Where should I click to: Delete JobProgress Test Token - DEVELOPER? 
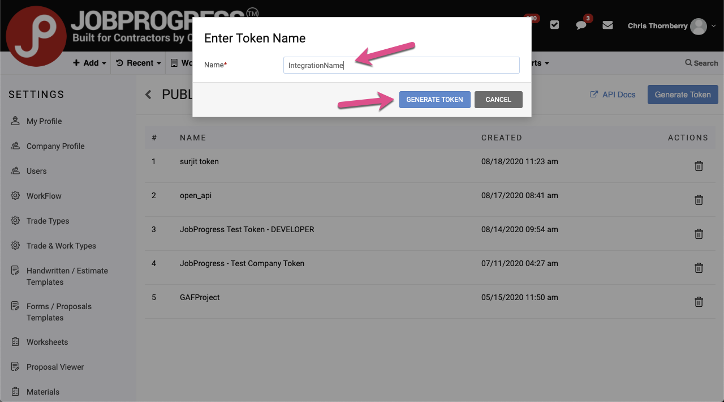click(699, 234)
